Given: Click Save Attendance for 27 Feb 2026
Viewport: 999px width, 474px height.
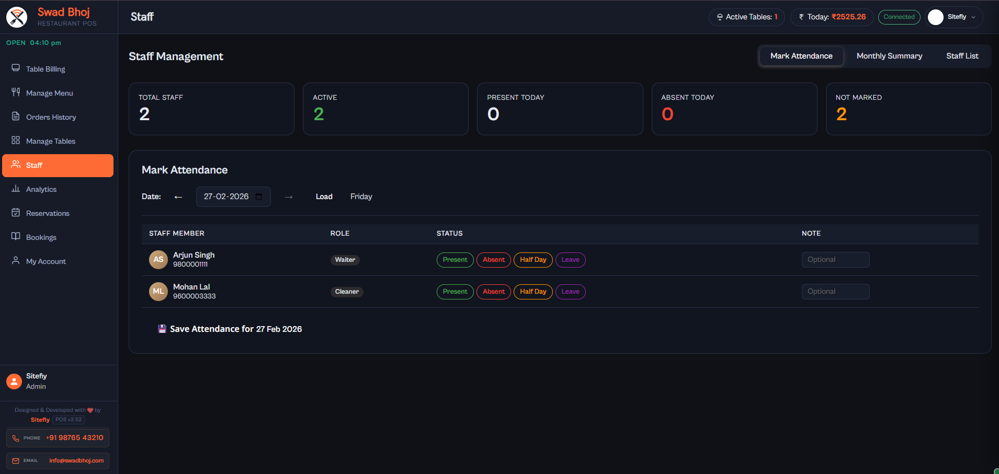Looking at the screenshot, I should point(230,329).
